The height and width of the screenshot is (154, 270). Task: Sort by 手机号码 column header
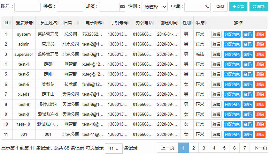[119, 23]
